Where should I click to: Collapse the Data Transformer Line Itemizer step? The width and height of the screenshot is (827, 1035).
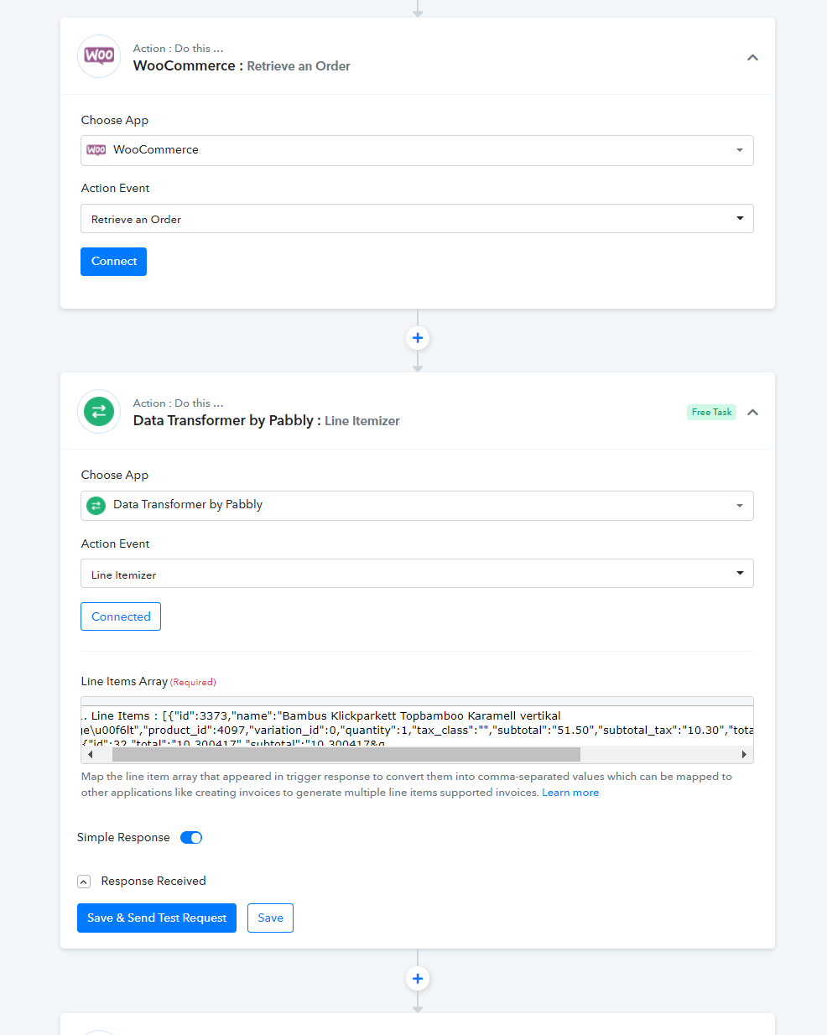click(x=752, y=412)
